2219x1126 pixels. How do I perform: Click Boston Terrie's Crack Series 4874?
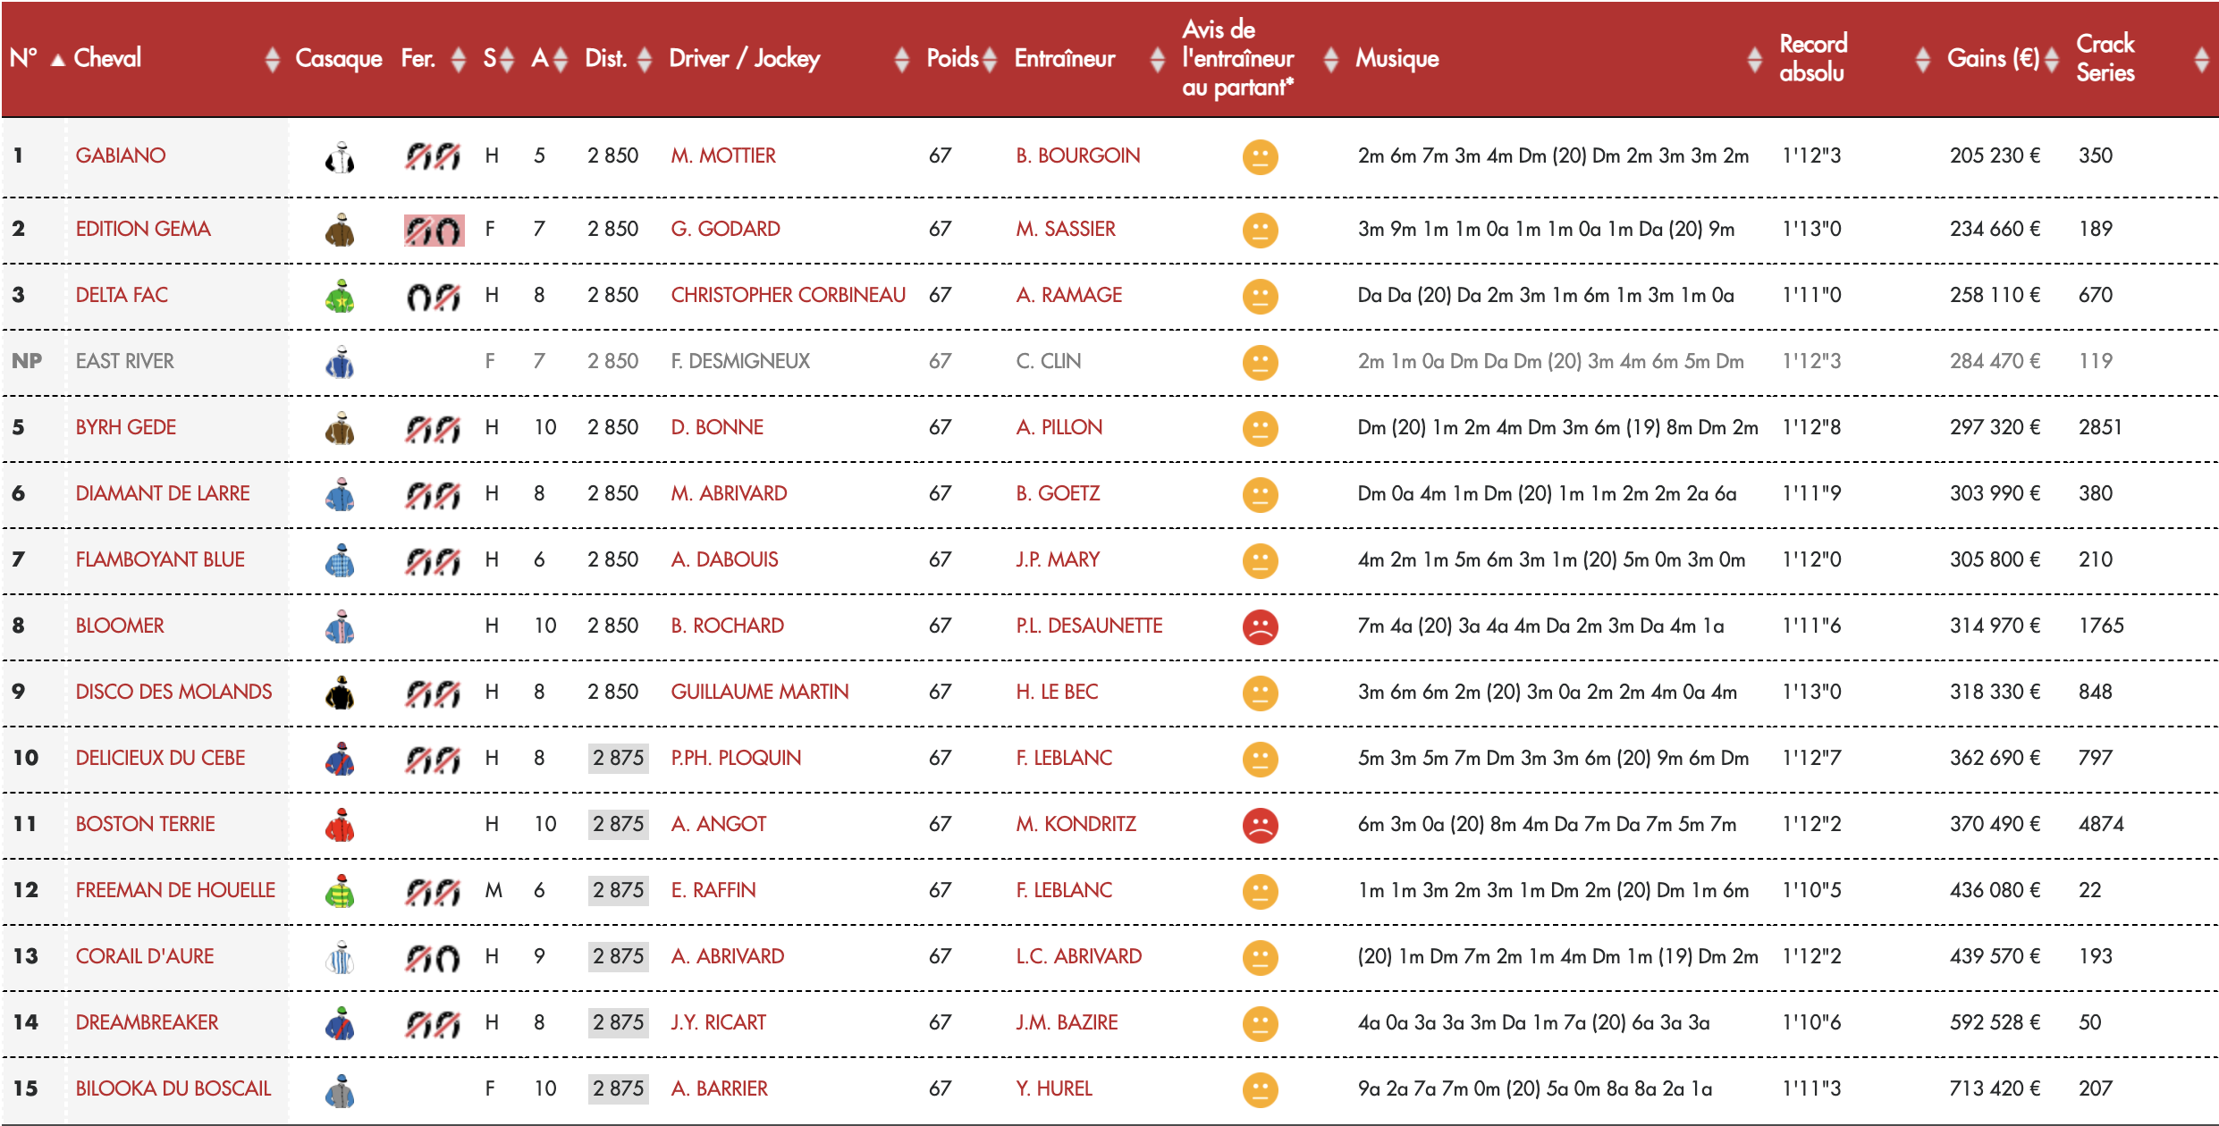[x=2101, y=824]
